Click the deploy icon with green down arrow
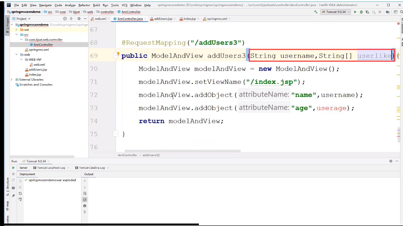The width and height of the screenshot is (403, 226). [x=20, y=199]
